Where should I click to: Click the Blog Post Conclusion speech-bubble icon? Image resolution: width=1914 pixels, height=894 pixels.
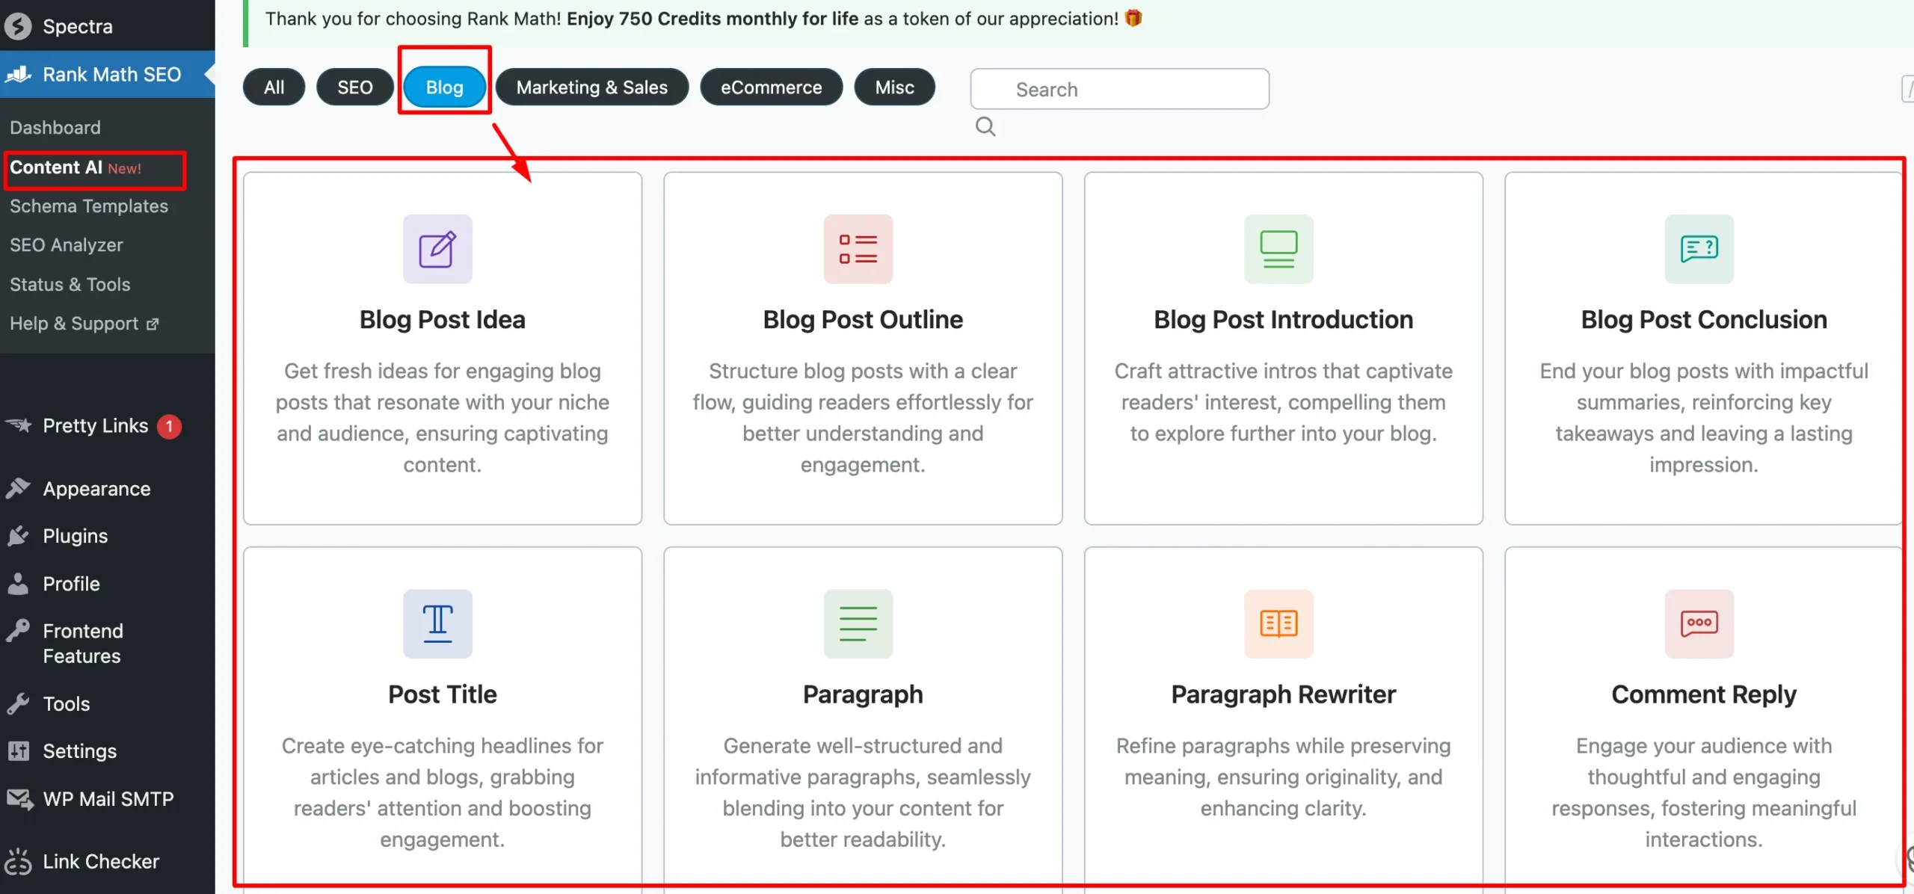coord(1700,249)
